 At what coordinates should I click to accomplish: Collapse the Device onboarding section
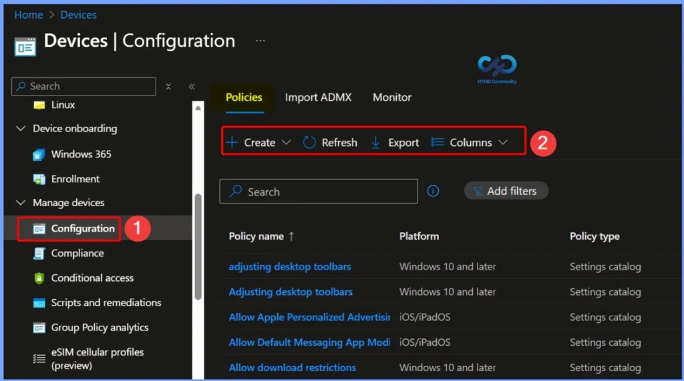pos(21,129)
